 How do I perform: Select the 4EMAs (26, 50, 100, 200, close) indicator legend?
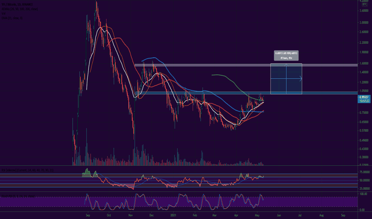coord(20,9)
